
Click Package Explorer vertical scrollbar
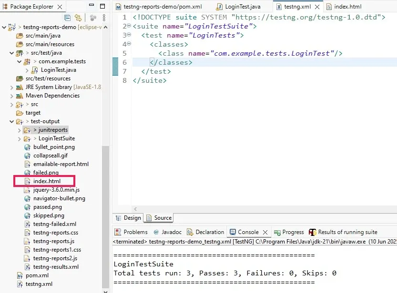[x=105, y=216]
